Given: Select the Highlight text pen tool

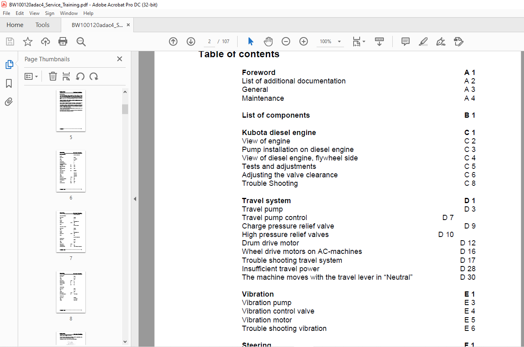Looking at the screenshot, I should (x=423, y=42).
